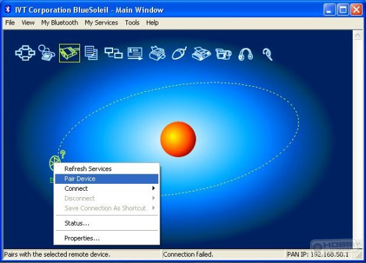Select the Bluetooth Printer service icon
366x263 pixels.
[x=158, y=53]
